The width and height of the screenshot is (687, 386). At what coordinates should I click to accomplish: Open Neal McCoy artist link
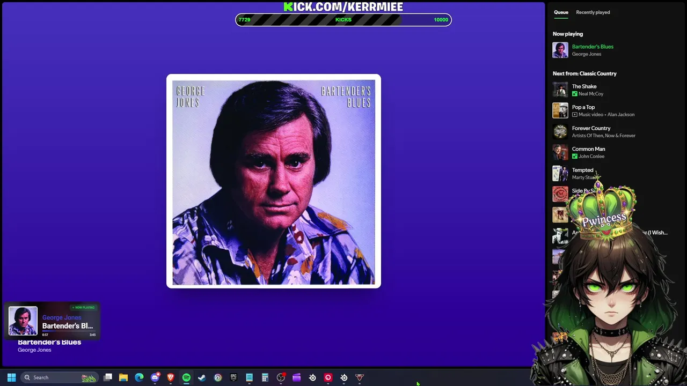pyautogui.click(x=591, y=94)
